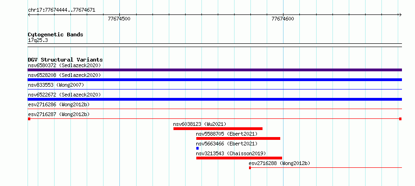Open esv2716286 (Wong2012b) variant label
The height and width of the screenshot is (186, 415).
click(59, 104)
